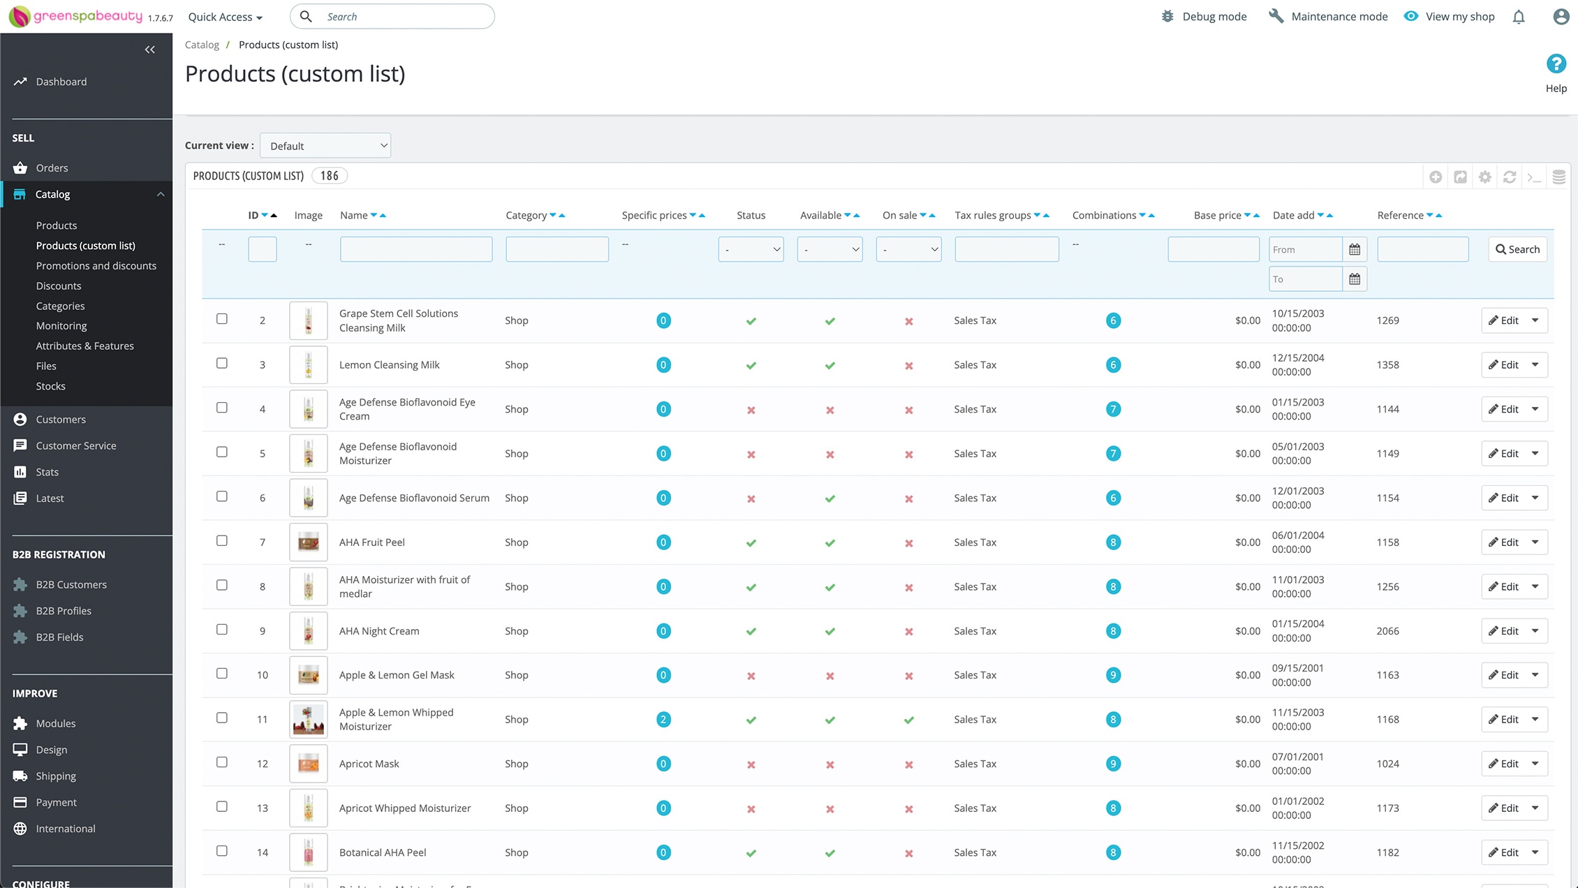This screenshot has width=1578, height=888.
Task: Open the notifications bell
Action: pyautogui.click(x=1519, y=17)
